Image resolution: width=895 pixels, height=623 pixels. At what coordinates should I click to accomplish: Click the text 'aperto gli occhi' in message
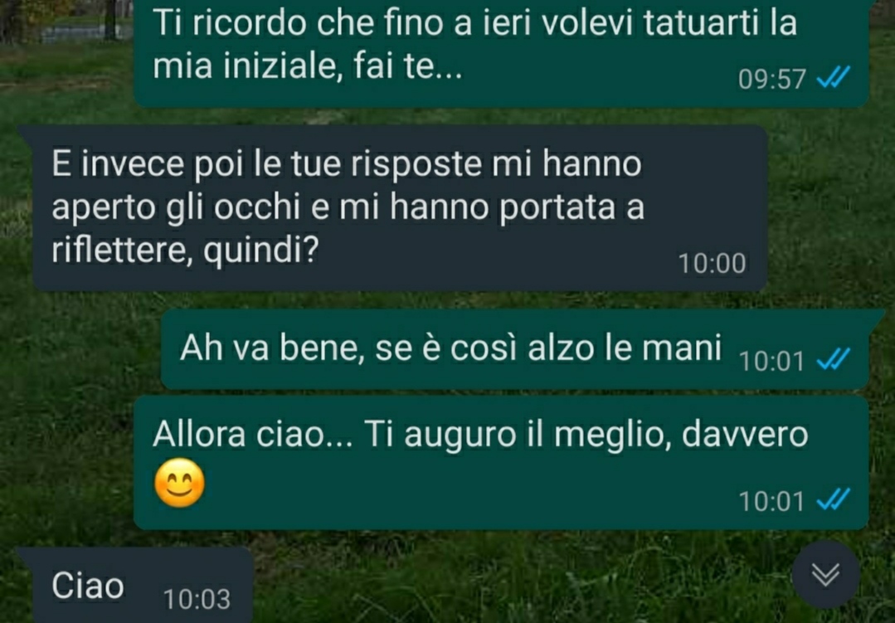(x=176, y=207)
